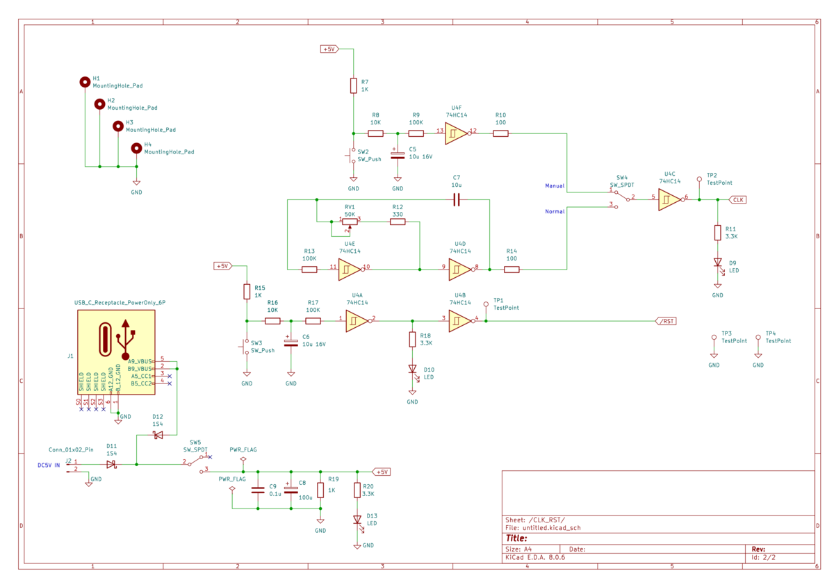Select the H3 mounting hole symbol
Viewport: 834px width, 587px height.
[118, 126]
